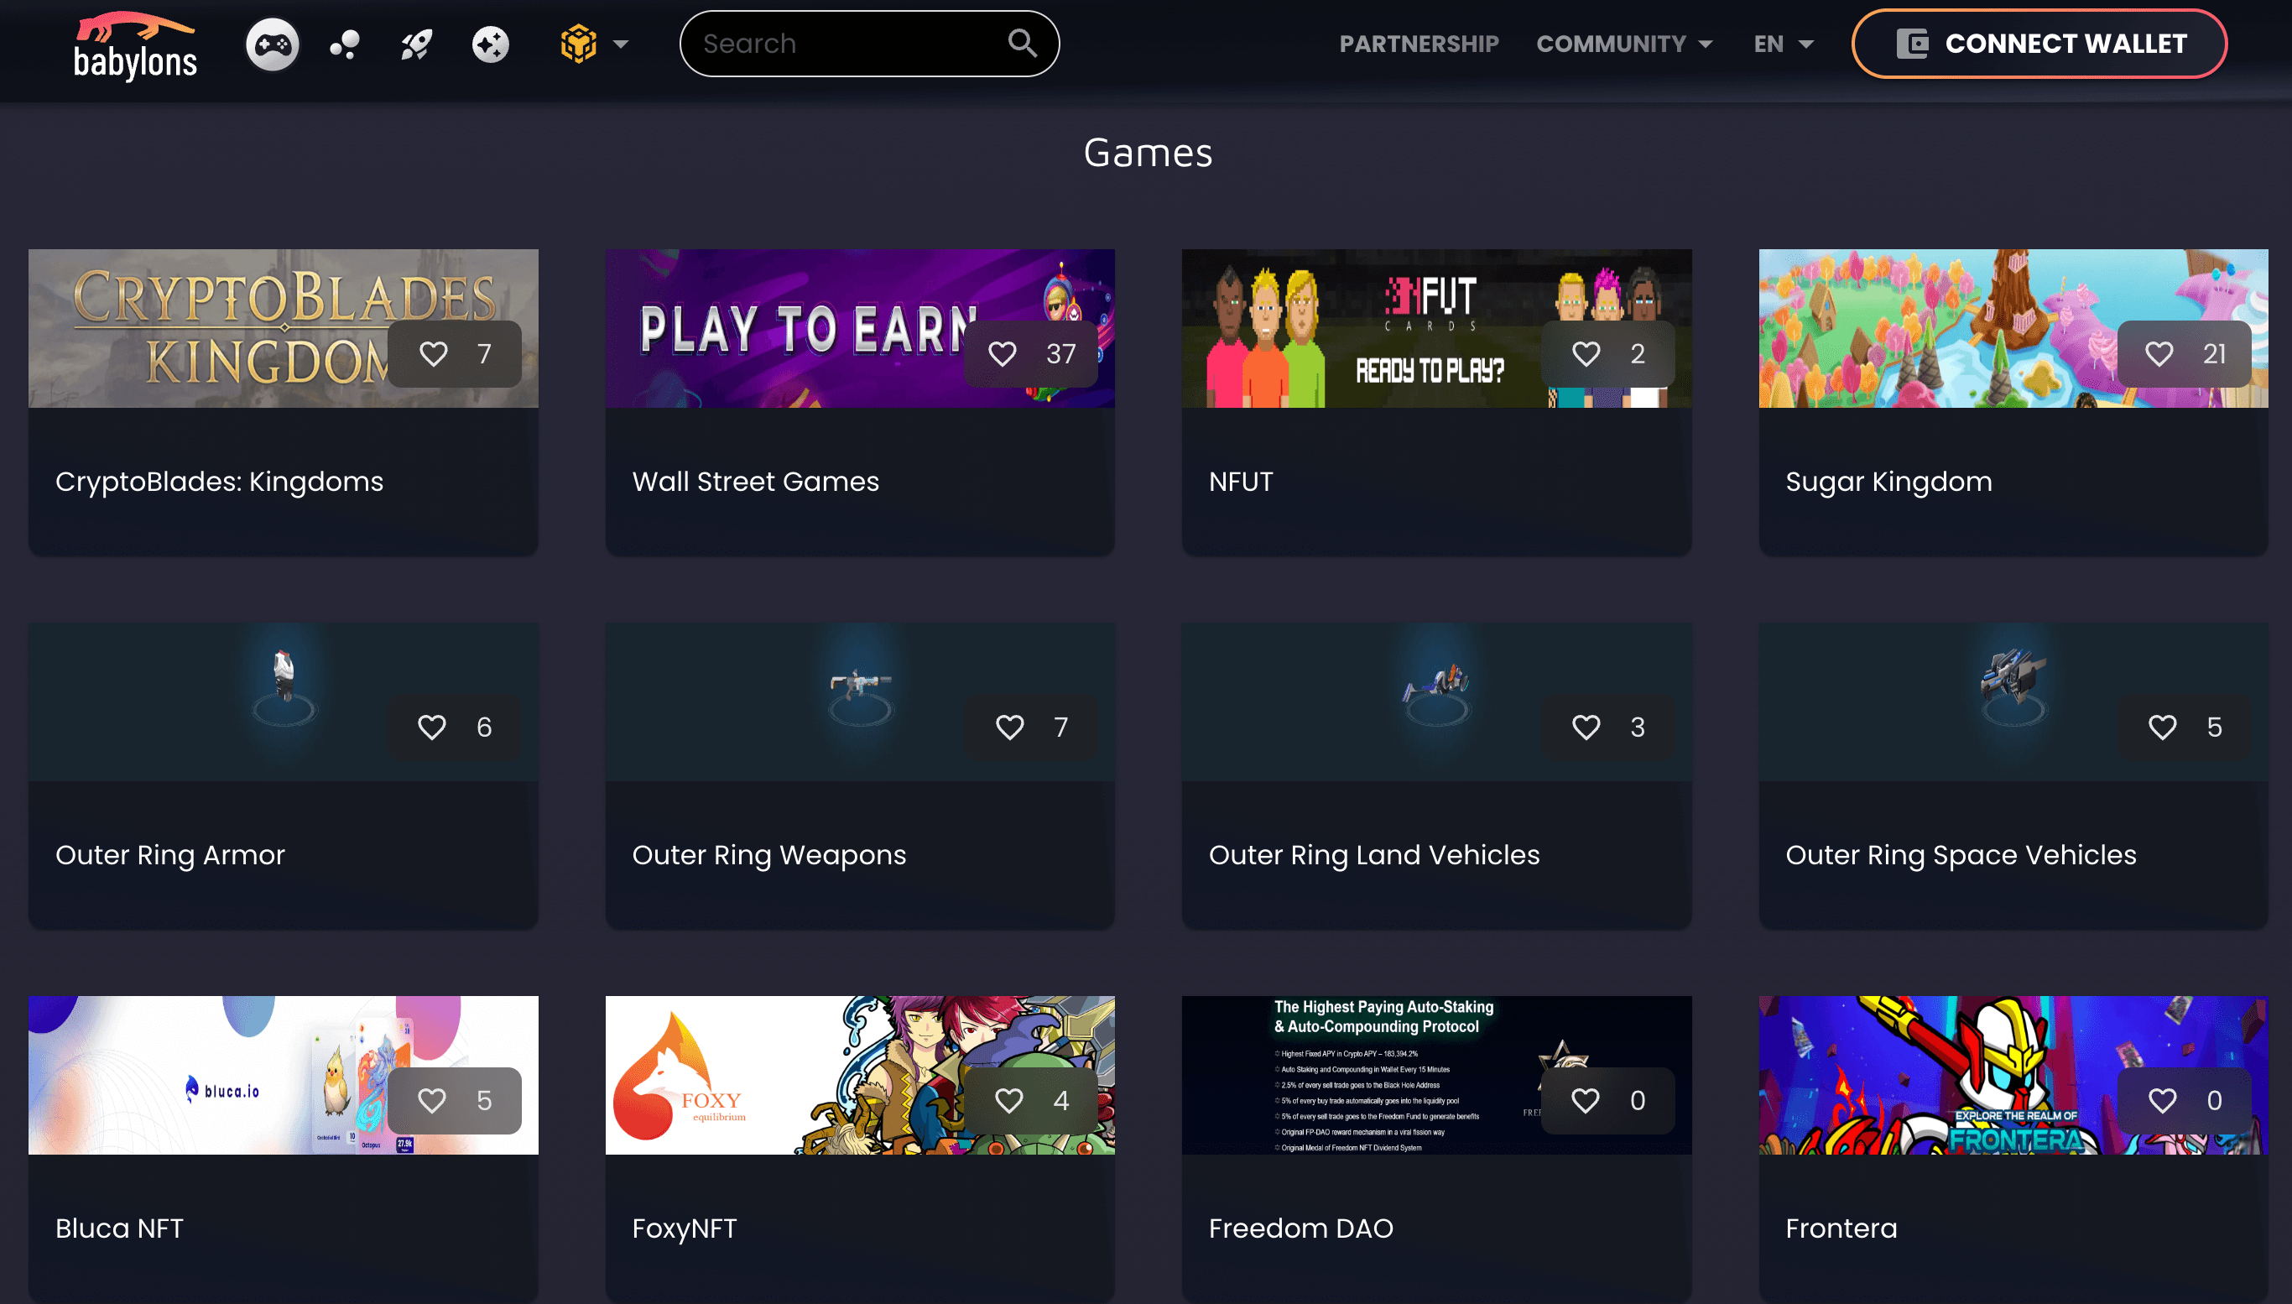Like Outer Ring Space Vehicles heart icon
This screenshot has height=1304, width=2292.
[2162, 728]
